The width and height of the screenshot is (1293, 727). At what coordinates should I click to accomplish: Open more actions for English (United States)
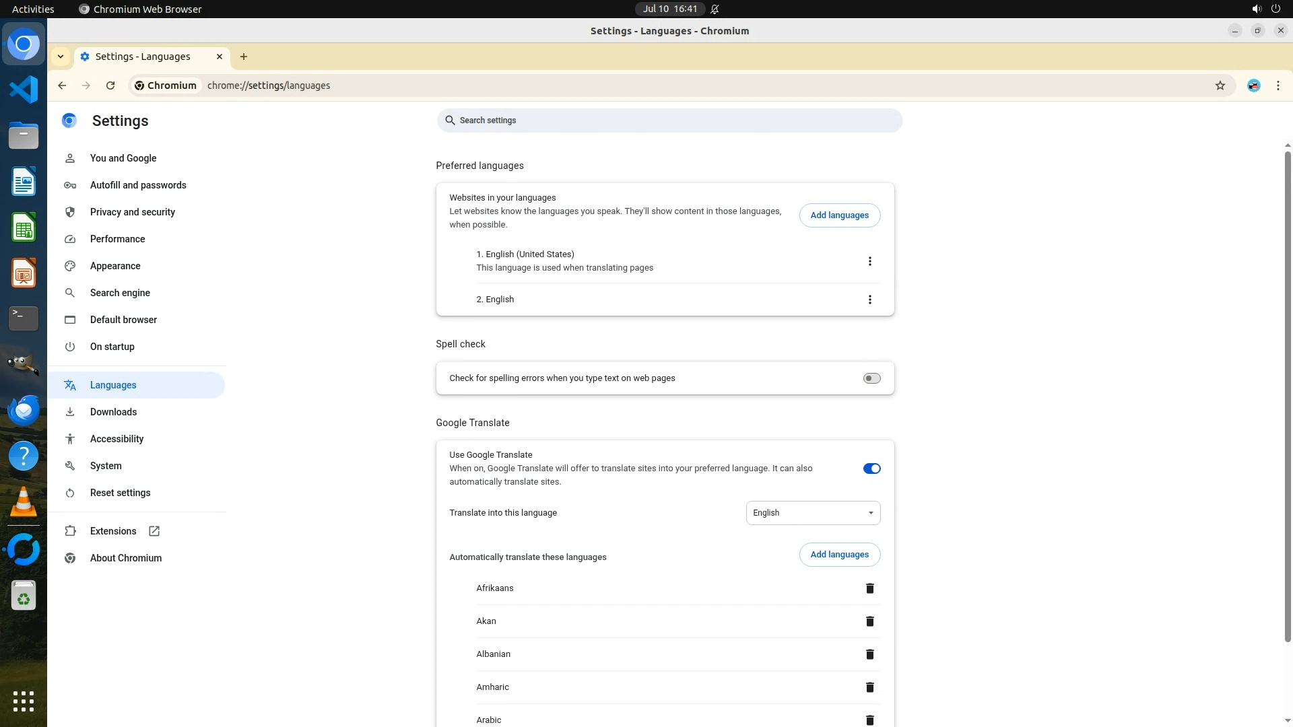point(869,261)
